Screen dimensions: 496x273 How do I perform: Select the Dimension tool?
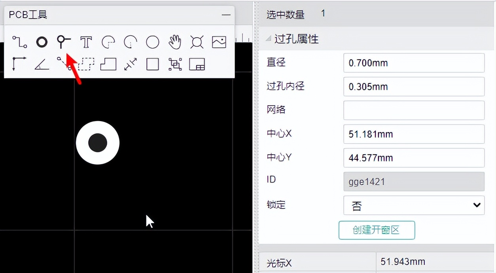click(x=130, y=64)
